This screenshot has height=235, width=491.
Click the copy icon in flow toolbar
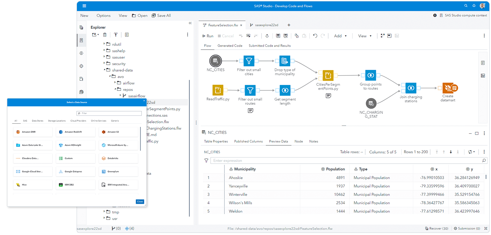(297, 36)
